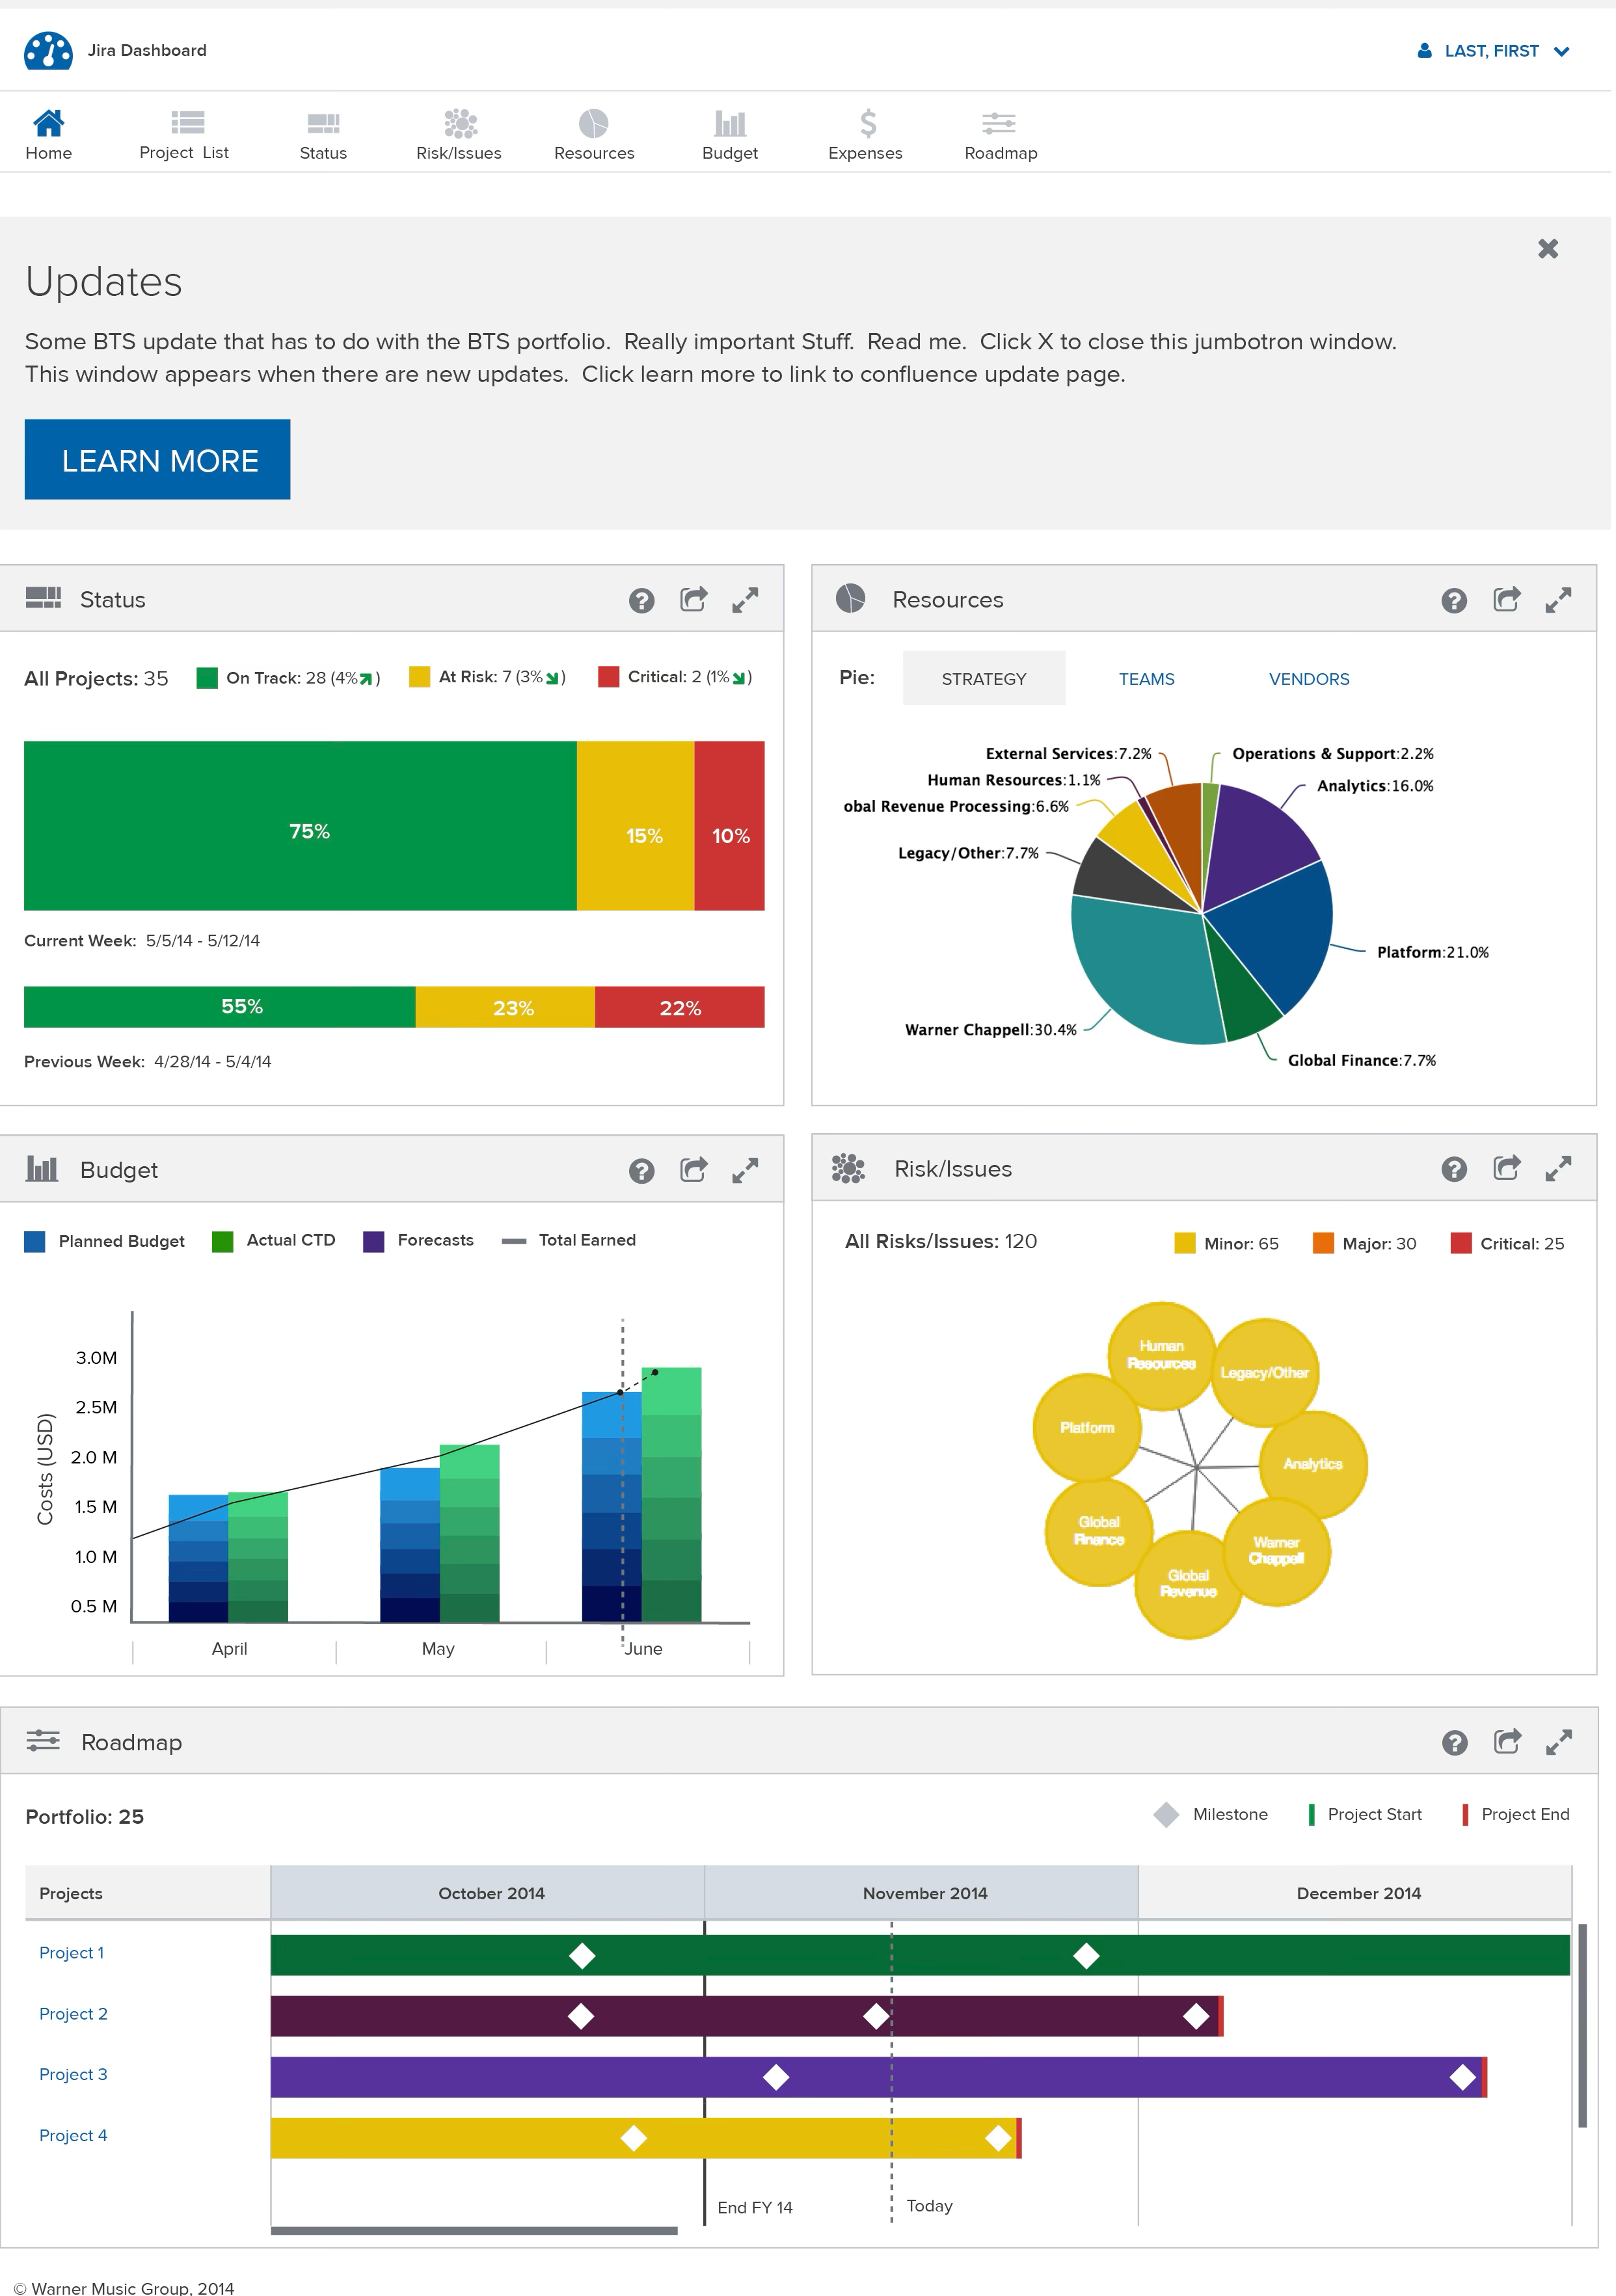Switch Resources pie to VENDORS tab
The width and height of the screenshot is (1616, 2296).
click(1308, 679)
